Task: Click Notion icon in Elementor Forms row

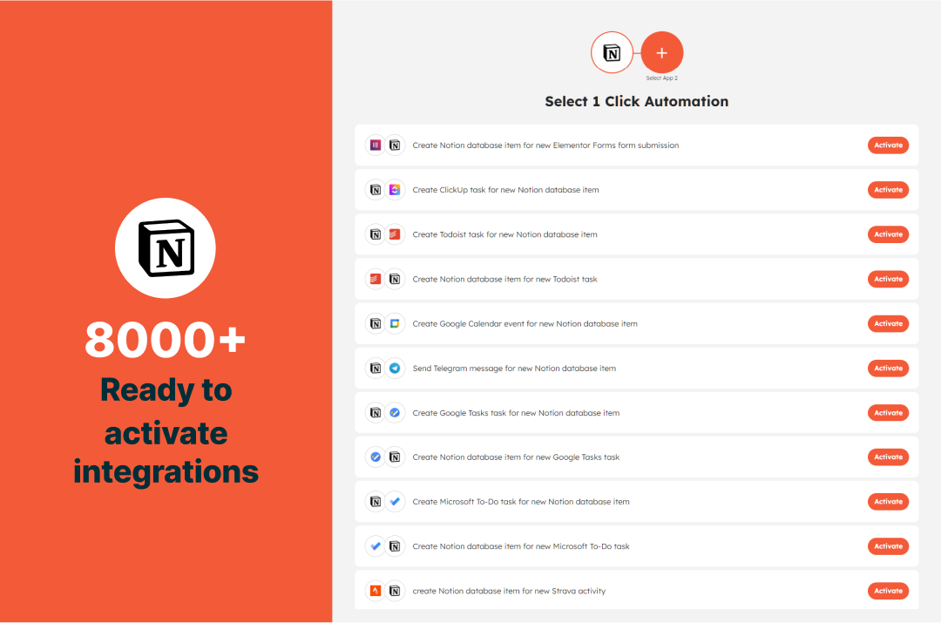Action: coord(395,146)
